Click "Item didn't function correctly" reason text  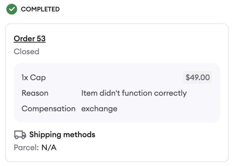click(x=134, y=93)
